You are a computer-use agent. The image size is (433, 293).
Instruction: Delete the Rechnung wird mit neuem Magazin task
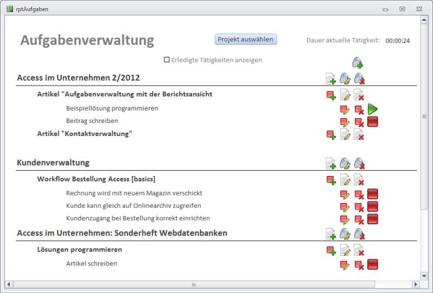359,194
